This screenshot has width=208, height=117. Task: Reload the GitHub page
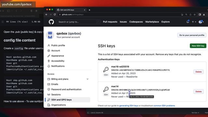pyautogui.click(x=55, y=14)
